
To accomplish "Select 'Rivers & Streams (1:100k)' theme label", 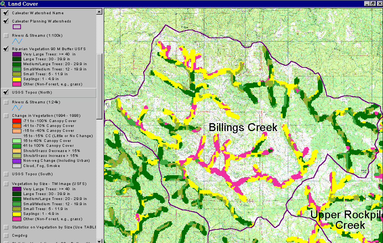I will coord(37,36).
